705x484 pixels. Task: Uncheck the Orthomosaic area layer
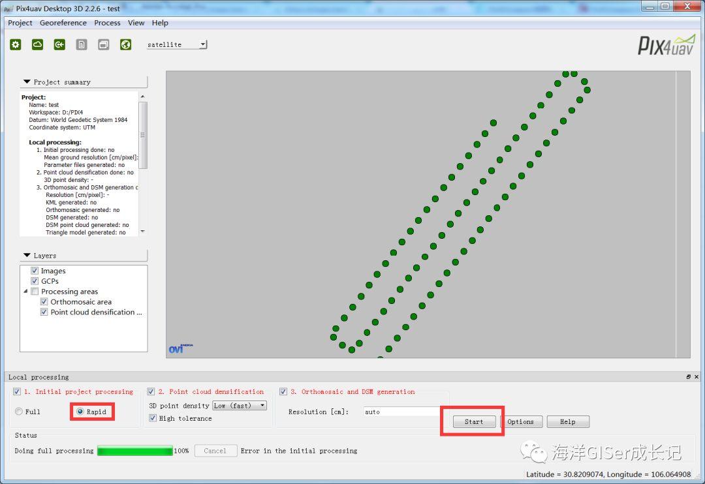[44, 301]
